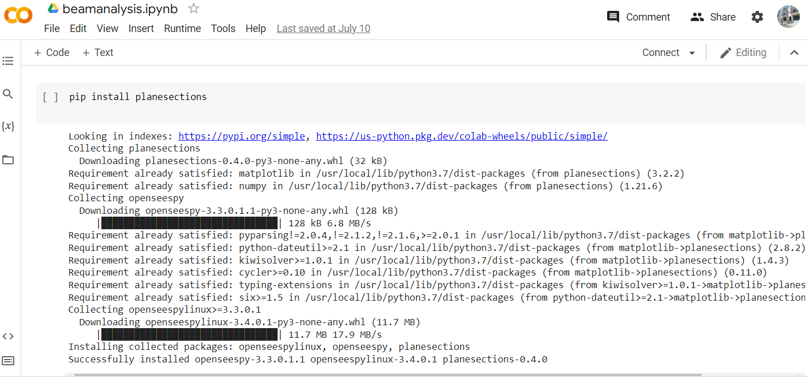Locate notebook in Drive via Drive icon
Viewport: 808px width, 379px height.
(x=54, y=8)
